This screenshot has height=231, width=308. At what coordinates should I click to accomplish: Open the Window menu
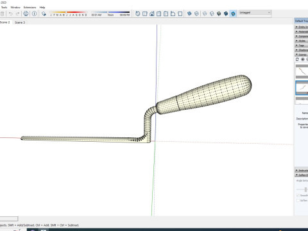pos(15,7)
